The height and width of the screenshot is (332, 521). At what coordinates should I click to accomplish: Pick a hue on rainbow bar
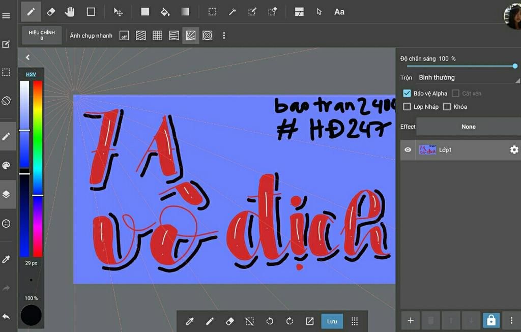point(38,169)
